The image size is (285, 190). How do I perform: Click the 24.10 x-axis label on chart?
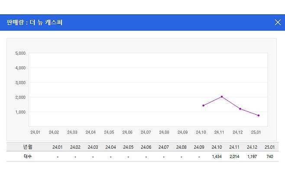[x=201, y=132]
